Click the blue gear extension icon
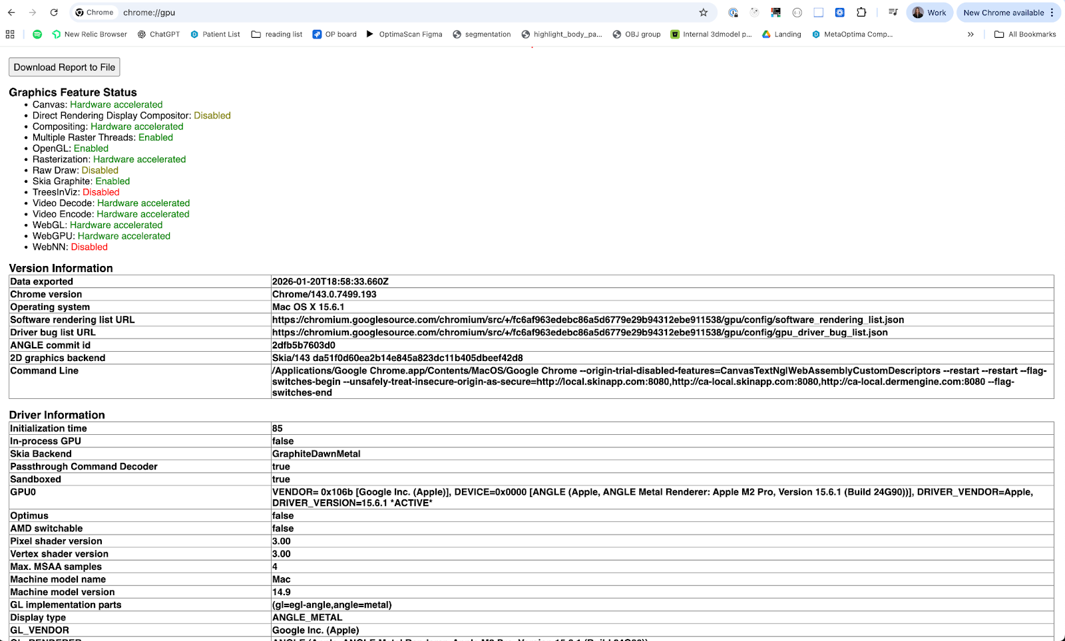Image resolution: width=1065 pixels, height=641 pixels. [x=840, y=13]
